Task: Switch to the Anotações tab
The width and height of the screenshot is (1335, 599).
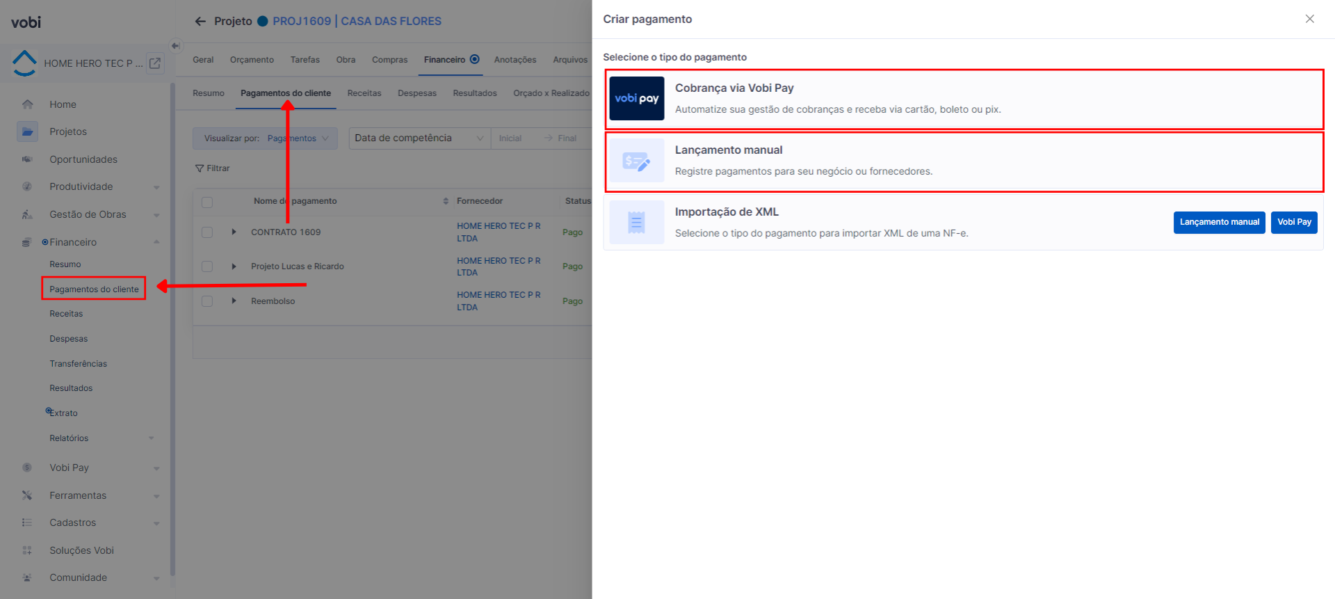Action: coord(515,60)
